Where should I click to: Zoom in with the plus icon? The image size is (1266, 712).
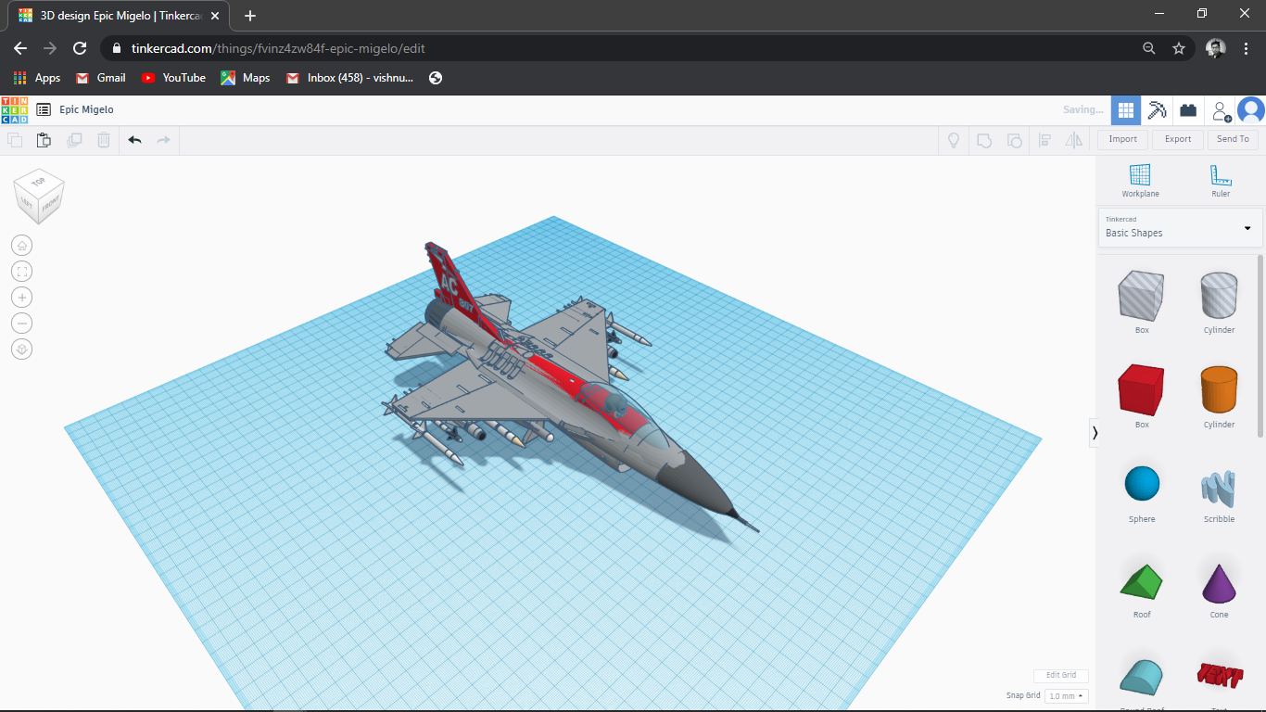(21, 297)
